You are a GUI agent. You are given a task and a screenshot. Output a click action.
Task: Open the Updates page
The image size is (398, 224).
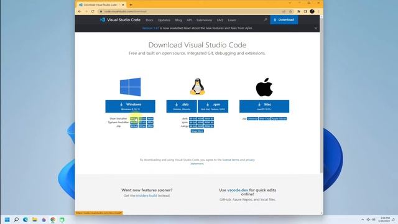[164, 20]
